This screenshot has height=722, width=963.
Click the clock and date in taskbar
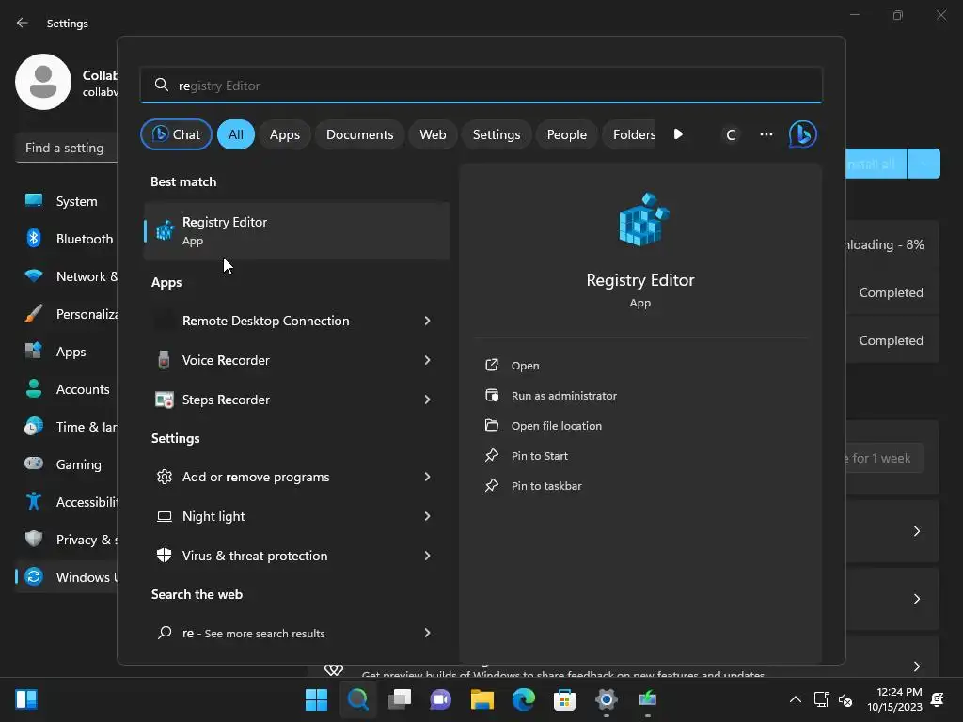coord(894,699)
